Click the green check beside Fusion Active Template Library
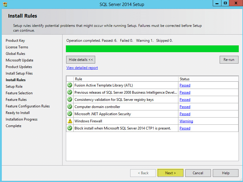Image resolution: width=243 pixels, height=182 pixels. coord(69,85)
